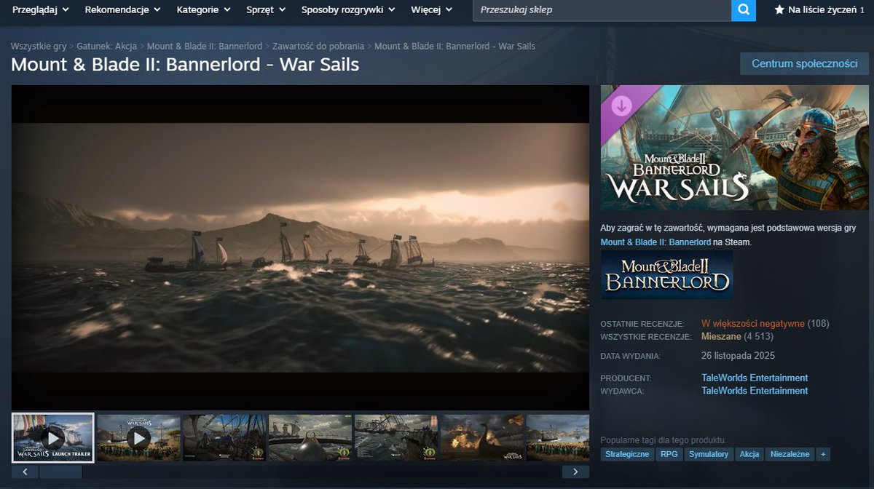Select the burning ship screenshot thumbnail
874x489 pixels.
[482, 438]
